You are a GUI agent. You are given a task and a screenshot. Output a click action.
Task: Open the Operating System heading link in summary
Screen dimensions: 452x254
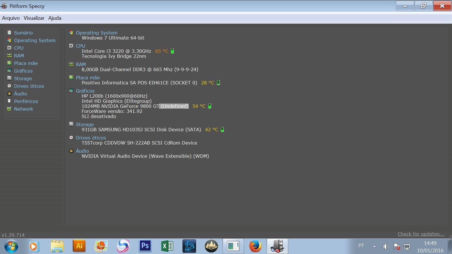point(97,33)
